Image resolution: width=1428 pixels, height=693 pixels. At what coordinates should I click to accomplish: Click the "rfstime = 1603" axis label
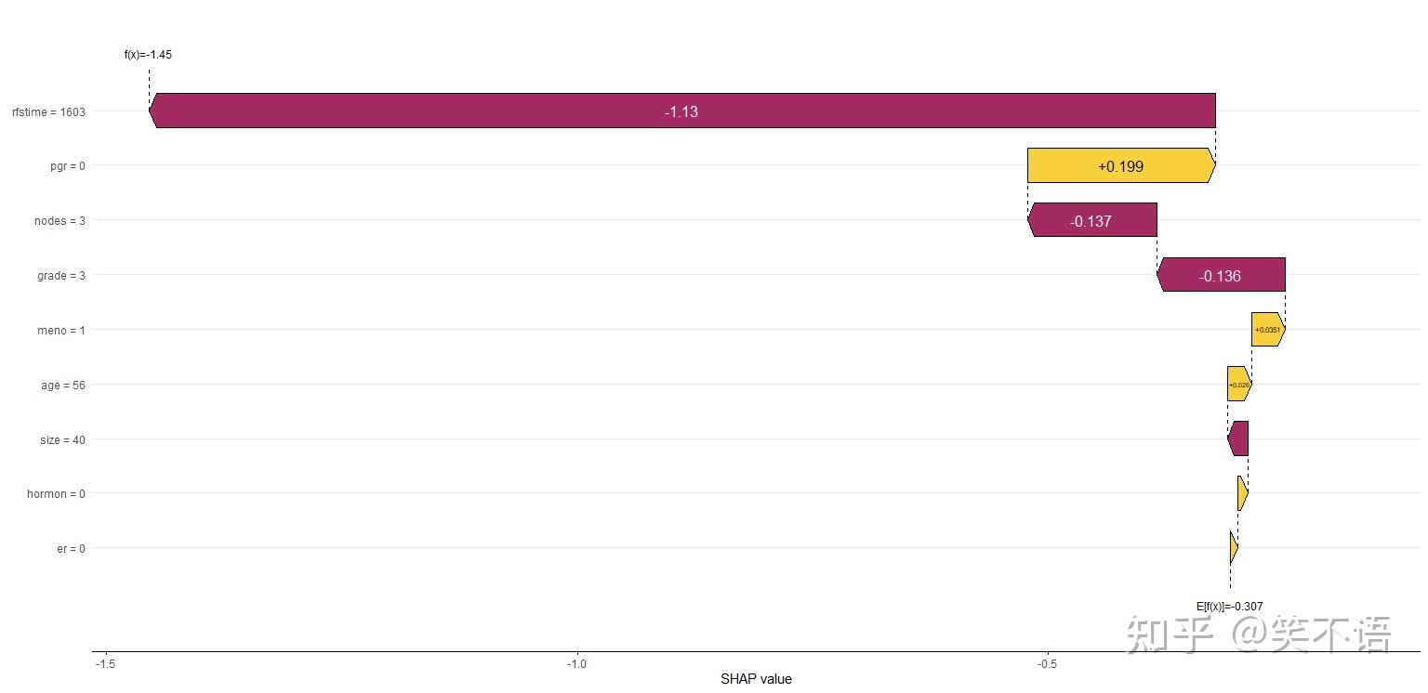(48, 112)
